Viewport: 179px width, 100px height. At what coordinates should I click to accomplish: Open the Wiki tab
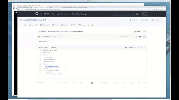[73, 25]
